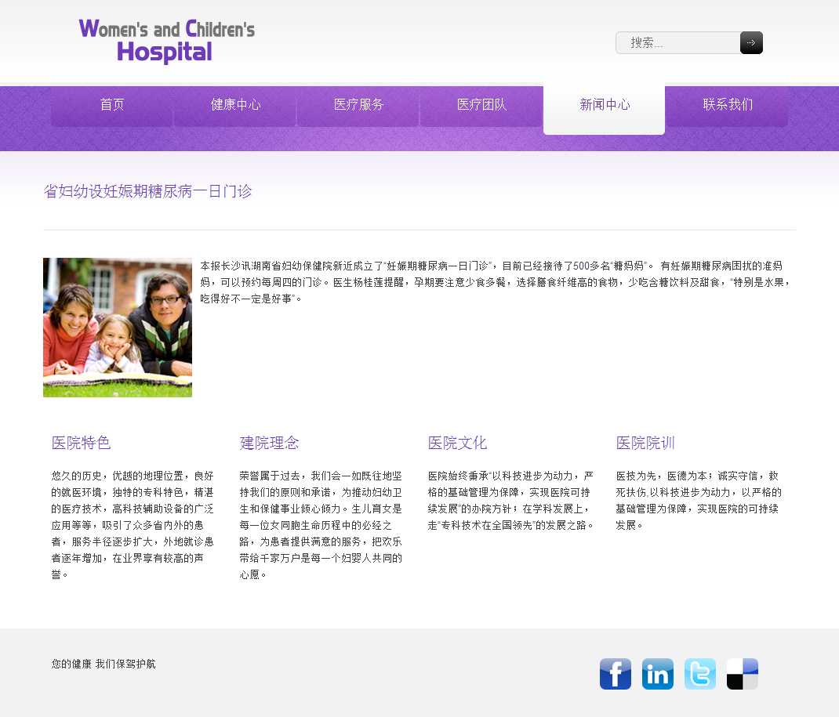
Task: Select 医疗服务 in navigation bar
Action: tap(358, 105)
